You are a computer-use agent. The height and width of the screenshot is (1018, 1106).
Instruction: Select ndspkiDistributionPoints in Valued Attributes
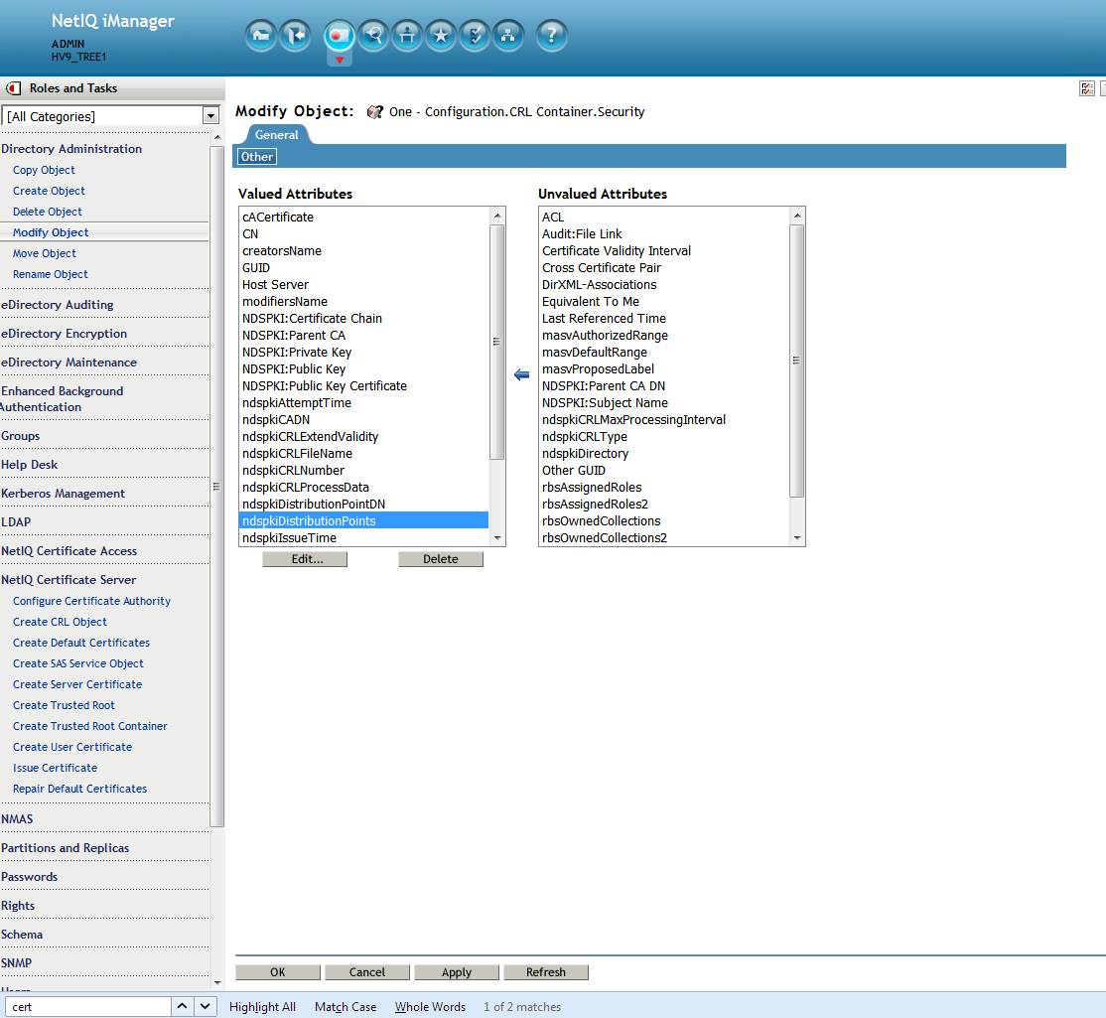[x=364, y=521]
